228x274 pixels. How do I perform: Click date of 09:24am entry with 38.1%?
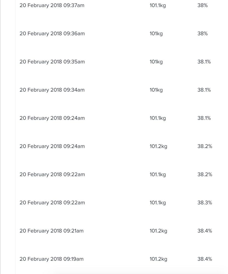52,118
